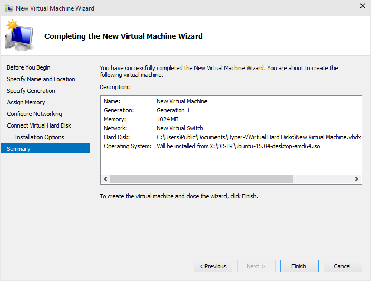
Task: Cancel the wizard
Action: click(x=343, y=266)
